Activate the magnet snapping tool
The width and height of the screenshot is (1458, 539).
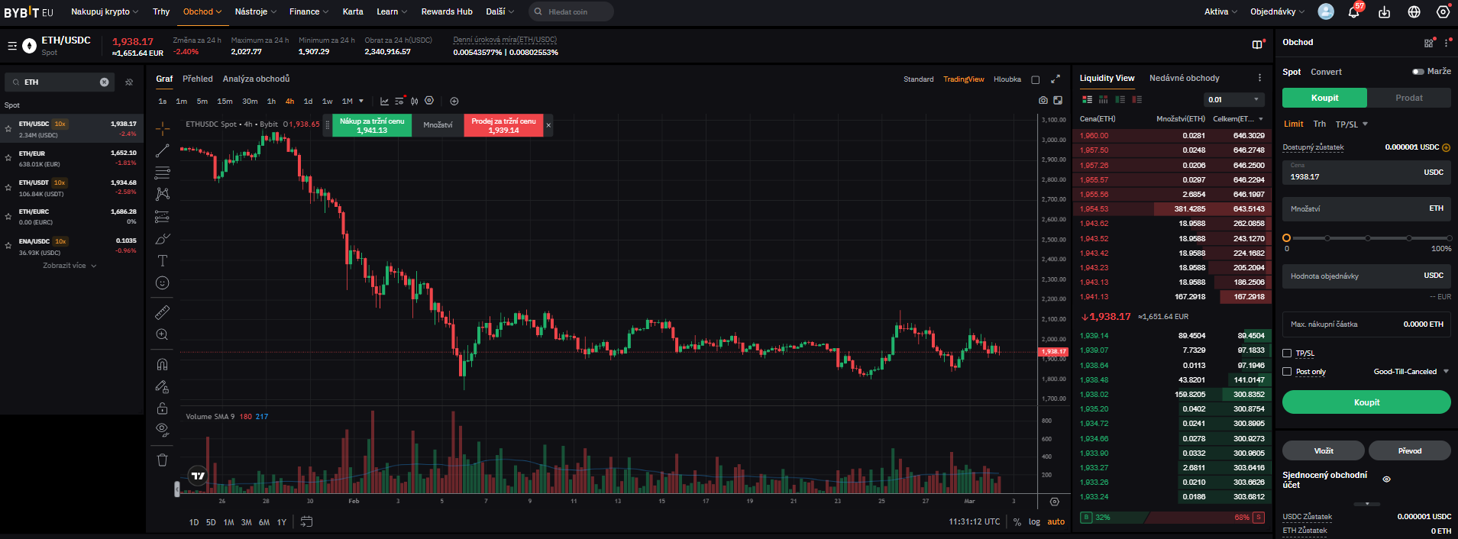point(162,364)
